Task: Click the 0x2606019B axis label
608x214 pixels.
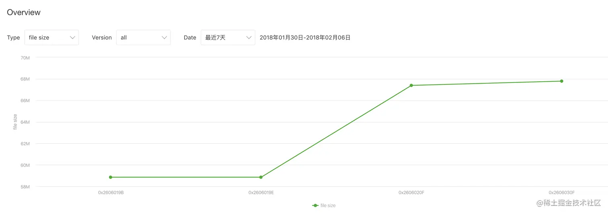Action: [111, 193]
